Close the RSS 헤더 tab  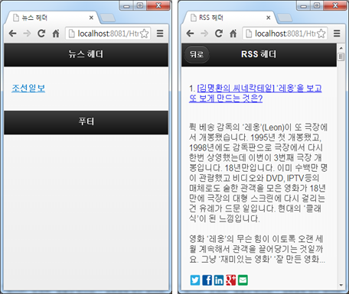click(268, 18)
